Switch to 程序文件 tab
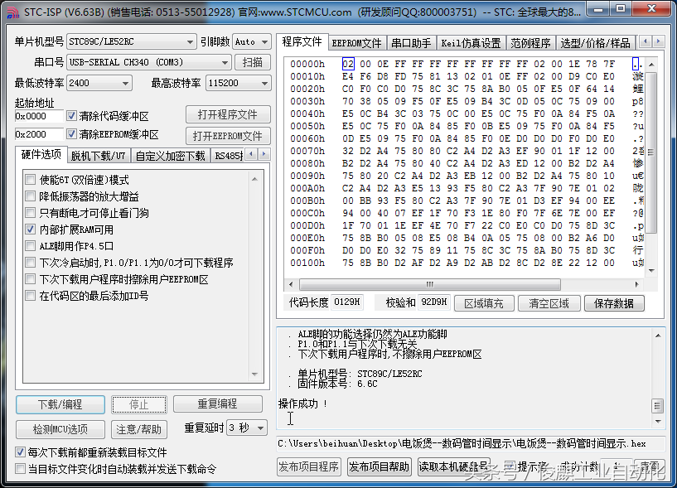 pyautogui.click(x=302, y=42)
